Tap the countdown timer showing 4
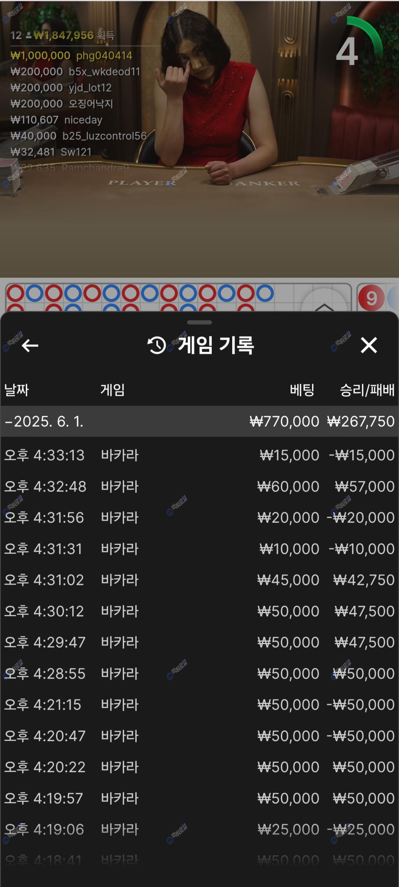 click(x=347, y=51)
